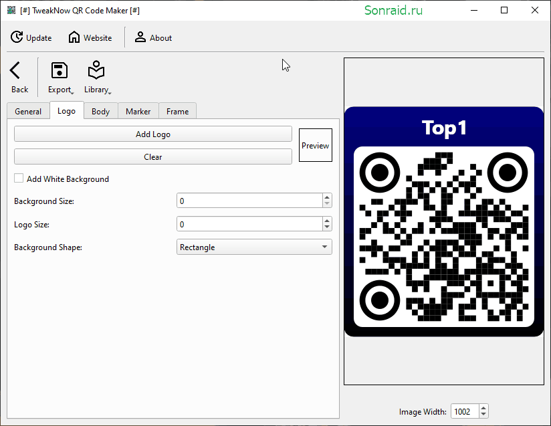Click the Clear button
The width and height of the screenshot is (551, 426).
[x=153, y=156]
